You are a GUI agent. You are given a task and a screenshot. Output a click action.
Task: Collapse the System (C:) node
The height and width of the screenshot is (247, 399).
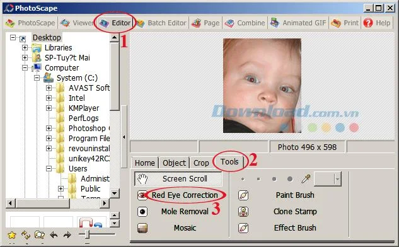pos(37,78)
